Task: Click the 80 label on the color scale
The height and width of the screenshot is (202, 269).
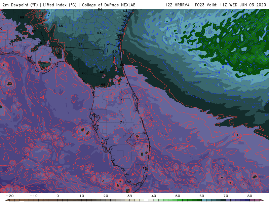Action: 250,196
